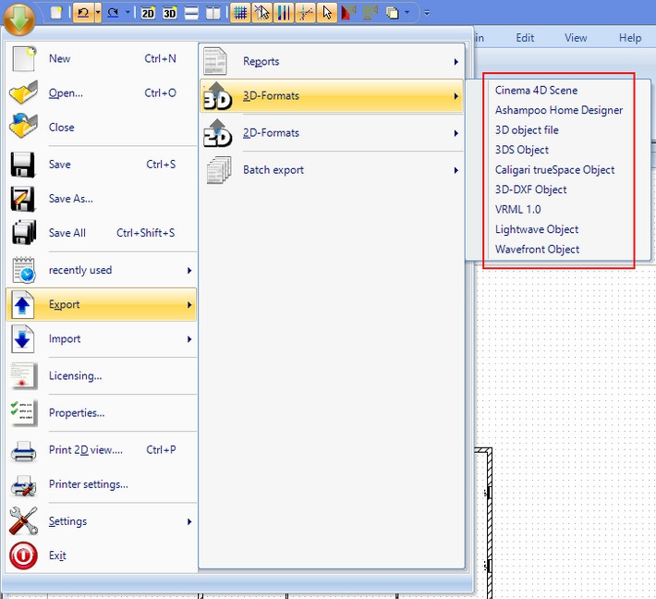Viewport: 656px width, 599px height.
Task: Select Caligari trueSpace Object format
Action: tap(554, 169)
